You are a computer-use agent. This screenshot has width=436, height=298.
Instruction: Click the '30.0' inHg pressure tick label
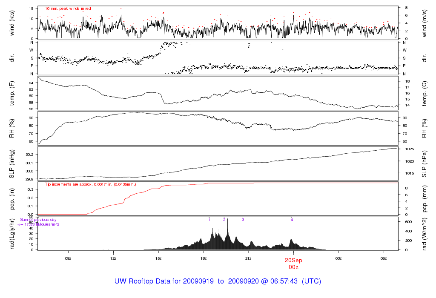click(x=30, y=171)
